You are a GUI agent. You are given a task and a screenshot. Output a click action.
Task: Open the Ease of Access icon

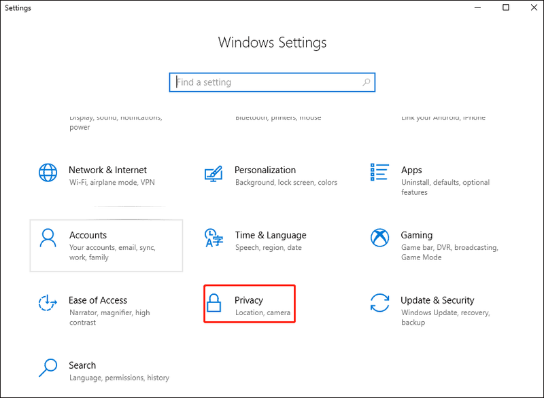point(48,303)
